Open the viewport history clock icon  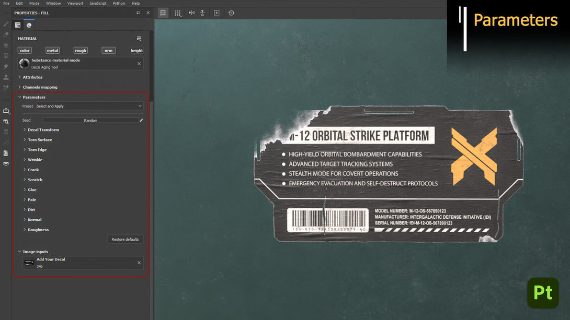(x=231, y=13)
